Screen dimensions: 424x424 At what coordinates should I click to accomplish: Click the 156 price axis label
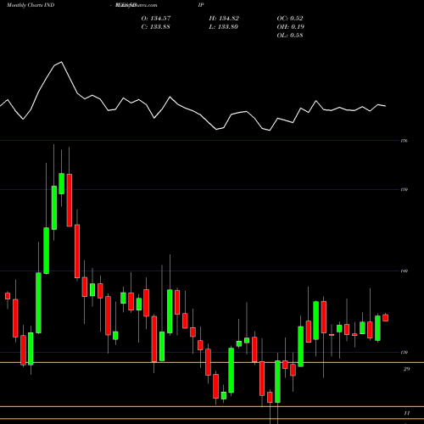[x=404, y=141]
